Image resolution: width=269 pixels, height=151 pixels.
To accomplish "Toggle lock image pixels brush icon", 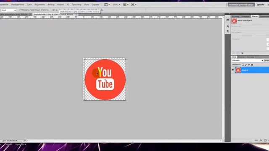I will pos(246,65).
